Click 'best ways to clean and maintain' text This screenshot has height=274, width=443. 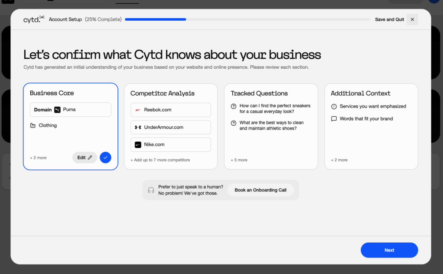(x=272, y=125)
